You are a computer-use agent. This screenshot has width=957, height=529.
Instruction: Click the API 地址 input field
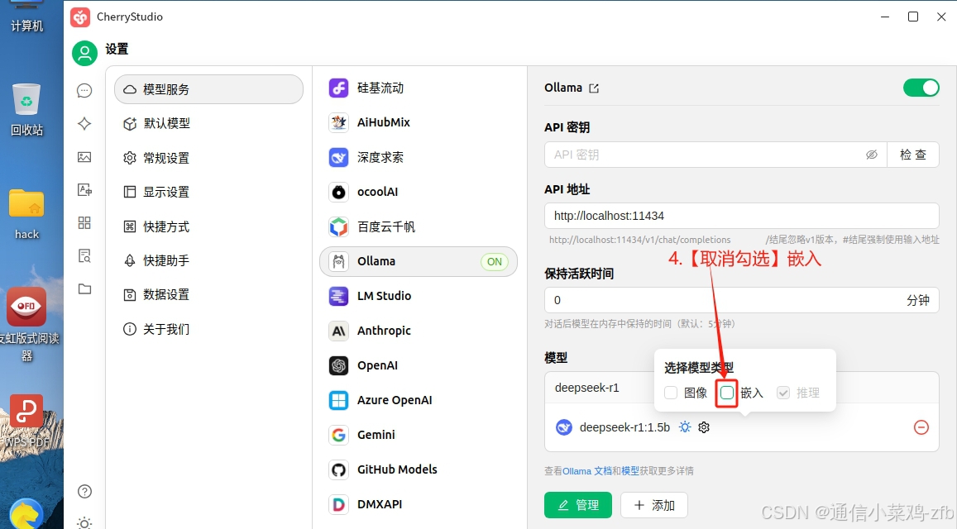(742, 216)
